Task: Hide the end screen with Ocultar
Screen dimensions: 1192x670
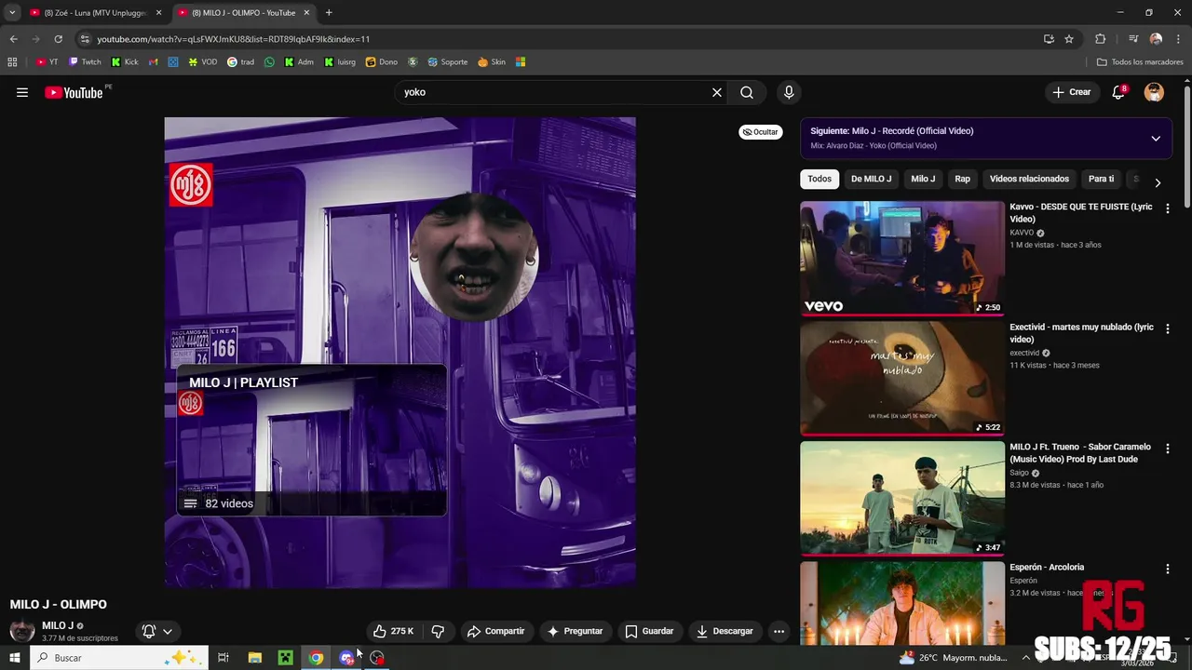Action: tap(760, 132)
